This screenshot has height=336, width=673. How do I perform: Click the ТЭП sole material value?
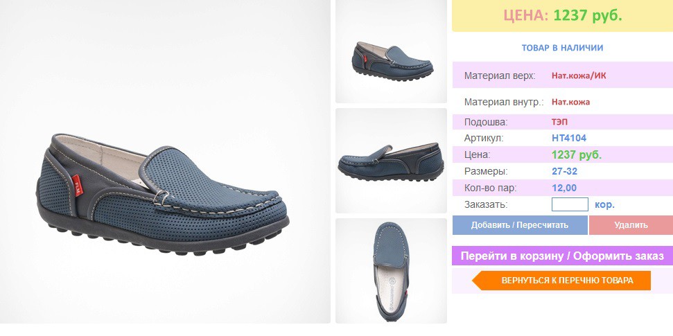pos(559,122)
